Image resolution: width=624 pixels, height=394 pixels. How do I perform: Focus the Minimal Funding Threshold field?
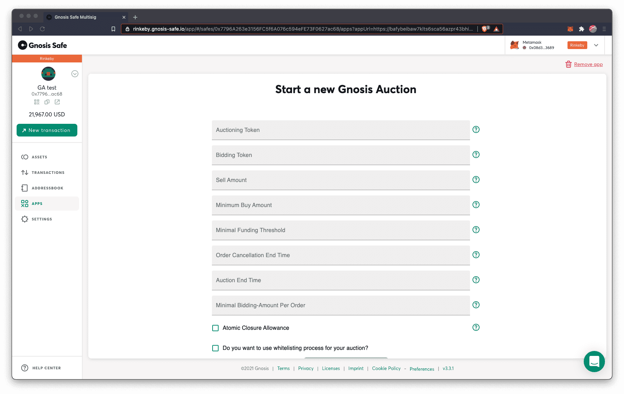(341, 230)
